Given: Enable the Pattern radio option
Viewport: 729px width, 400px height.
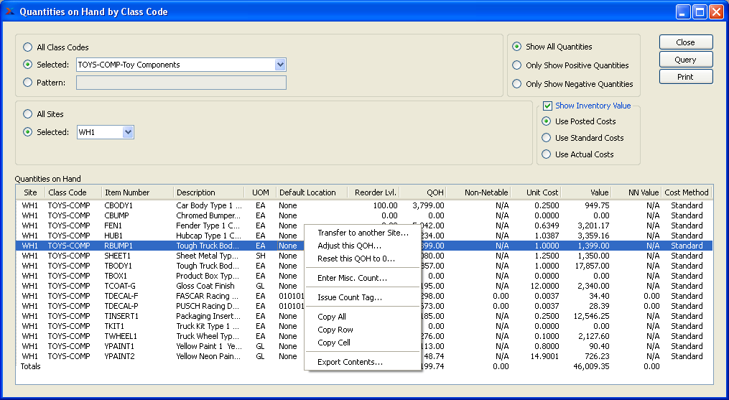Looking at the screenshot, I should pos(28,83).
